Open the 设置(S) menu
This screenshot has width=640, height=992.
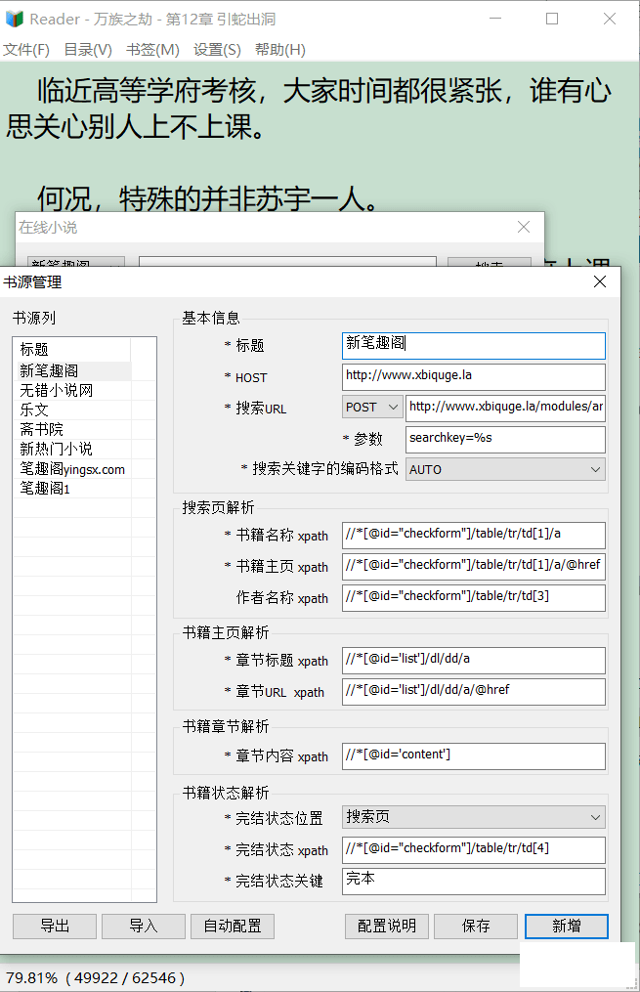click(x=217, y=49)
